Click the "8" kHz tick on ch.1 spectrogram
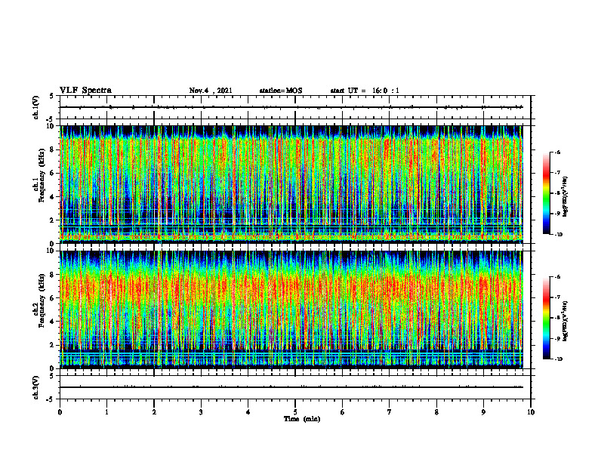The image size is (598, 462). point(52,149)
